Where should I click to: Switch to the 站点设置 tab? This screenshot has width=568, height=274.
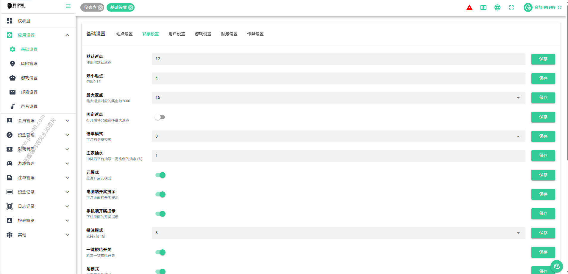(x=124, y=34)
